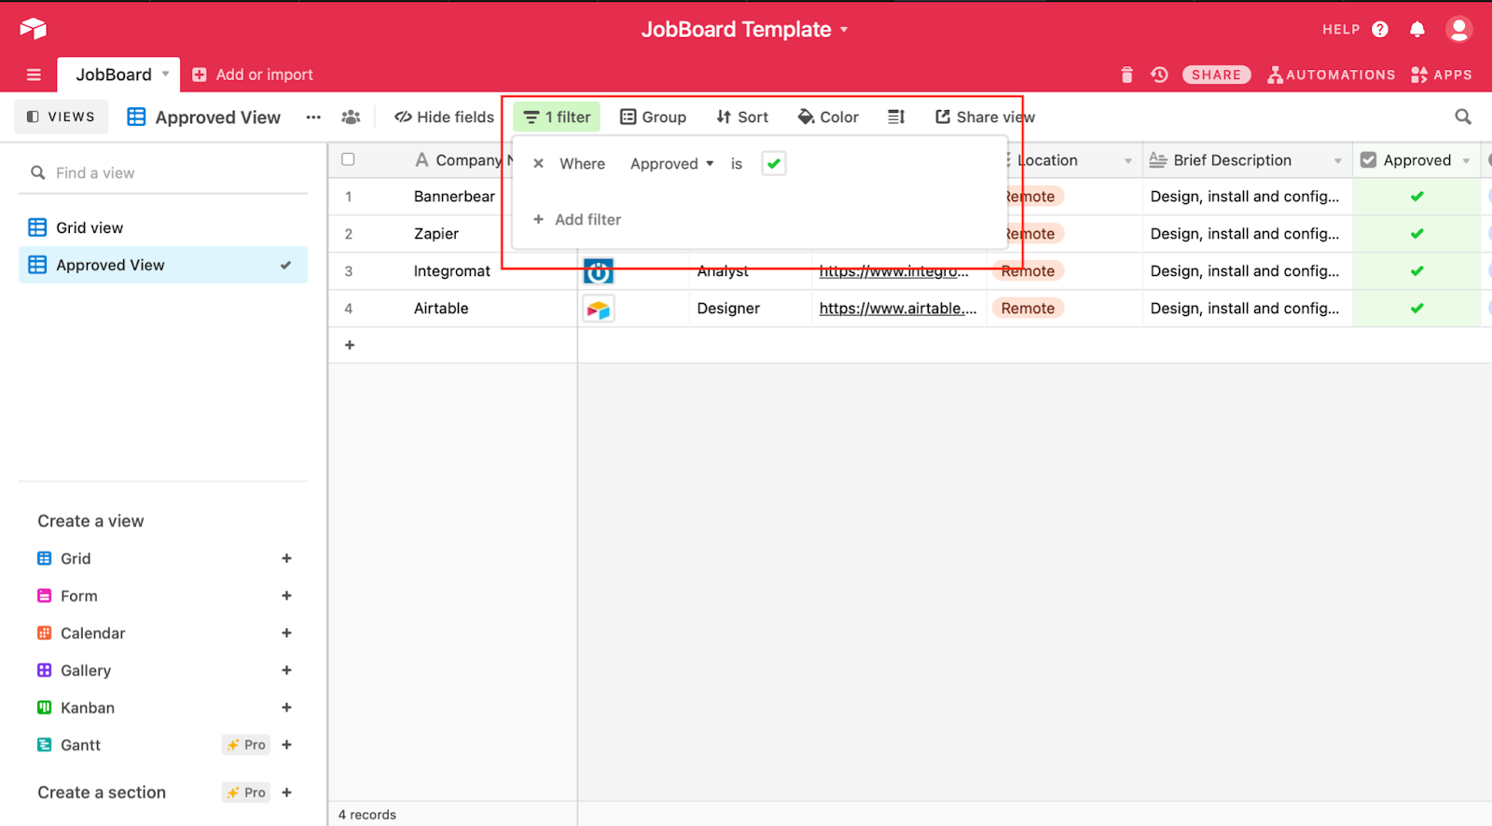Viewport: 1492px width, 826px height.
Task: Open JobBoard tab dropdown arrow
Action: pyautogui.click(x=166, y=74)
